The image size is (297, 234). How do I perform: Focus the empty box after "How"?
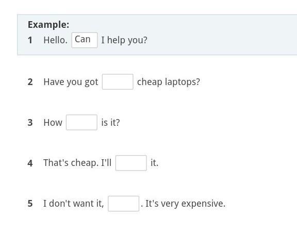[x=81, y=122]
